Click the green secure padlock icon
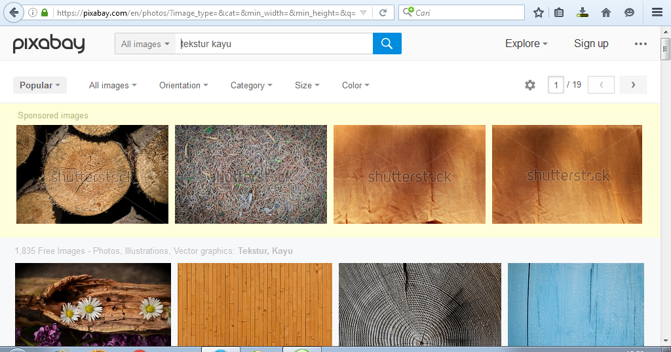 (45, 13)
